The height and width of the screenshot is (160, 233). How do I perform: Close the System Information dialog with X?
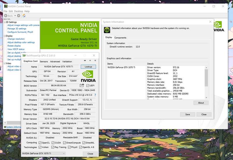[210, 22]
